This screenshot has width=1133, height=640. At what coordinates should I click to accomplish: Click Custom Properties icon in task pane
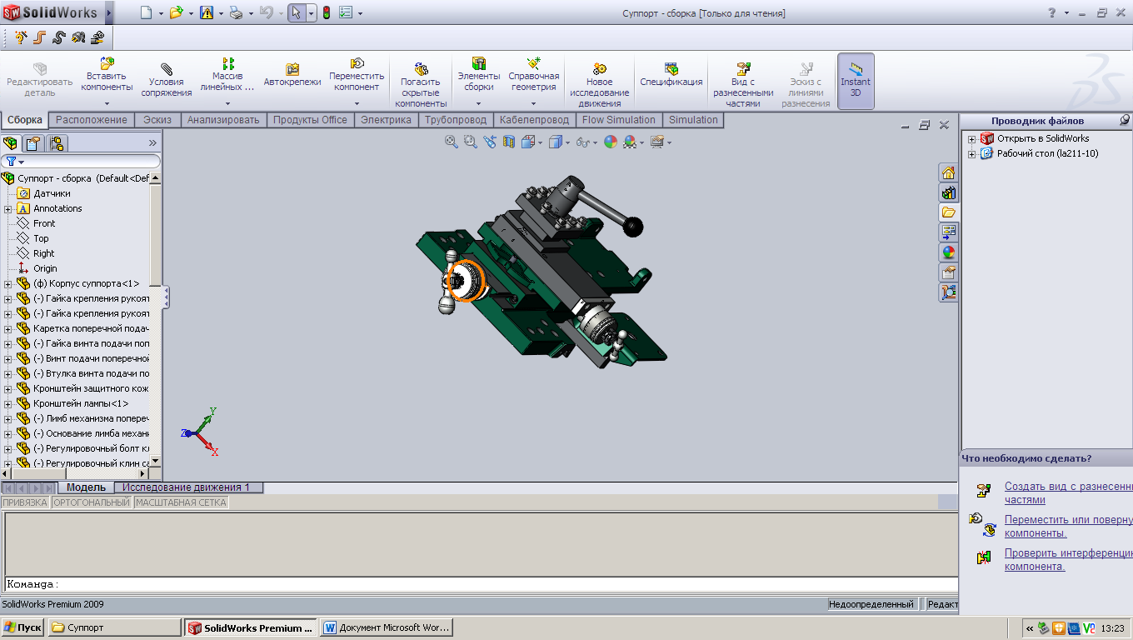coord(948,272)
